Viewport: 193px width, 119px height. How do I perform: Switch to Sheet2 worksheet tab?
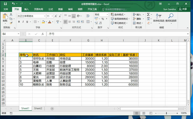pyautogui.click(x=38, y=108)
